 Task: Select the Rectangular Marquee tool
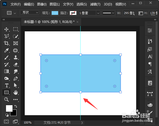point(15,29)
